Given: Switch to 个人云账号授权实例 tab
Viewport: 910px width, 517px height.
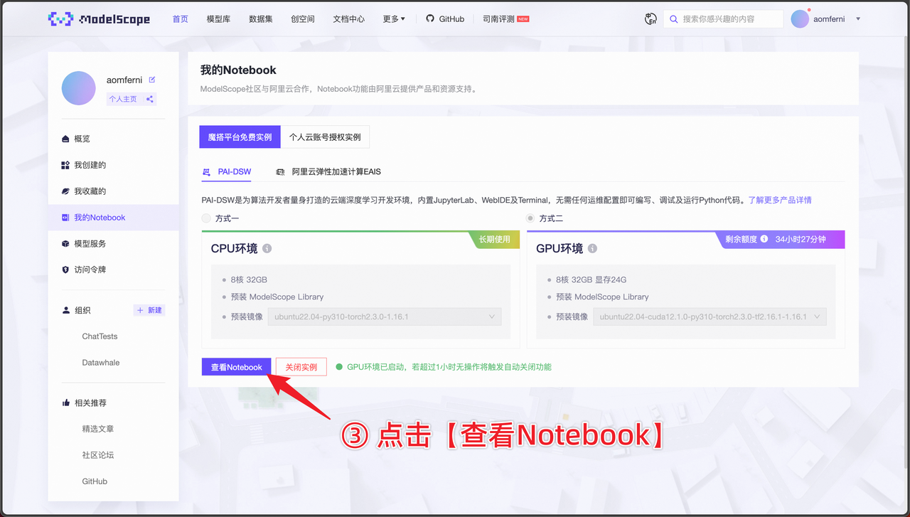Looking at the screenshot, I should coord(325,137).
